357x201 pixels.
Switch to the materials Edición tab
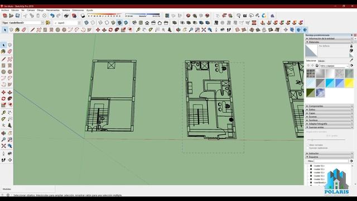(321, 61)
